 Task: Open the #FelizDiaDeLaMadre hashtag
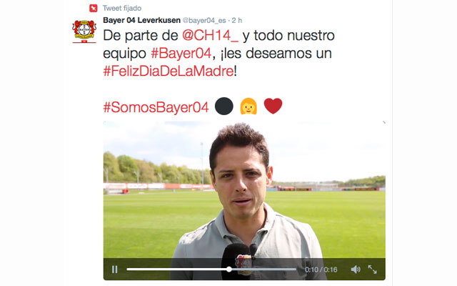click(169, 71)
